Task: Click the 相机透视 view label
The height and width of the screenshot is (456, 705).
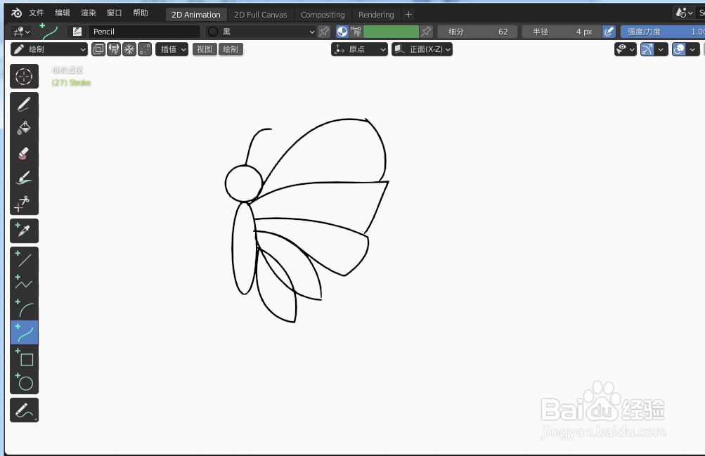Action: tap(67, 70)
